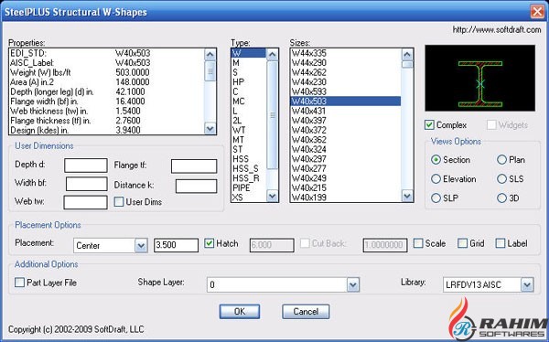Screen dimensions: 549x342
Task: Select type L in Type list
Action: point(248,111)
